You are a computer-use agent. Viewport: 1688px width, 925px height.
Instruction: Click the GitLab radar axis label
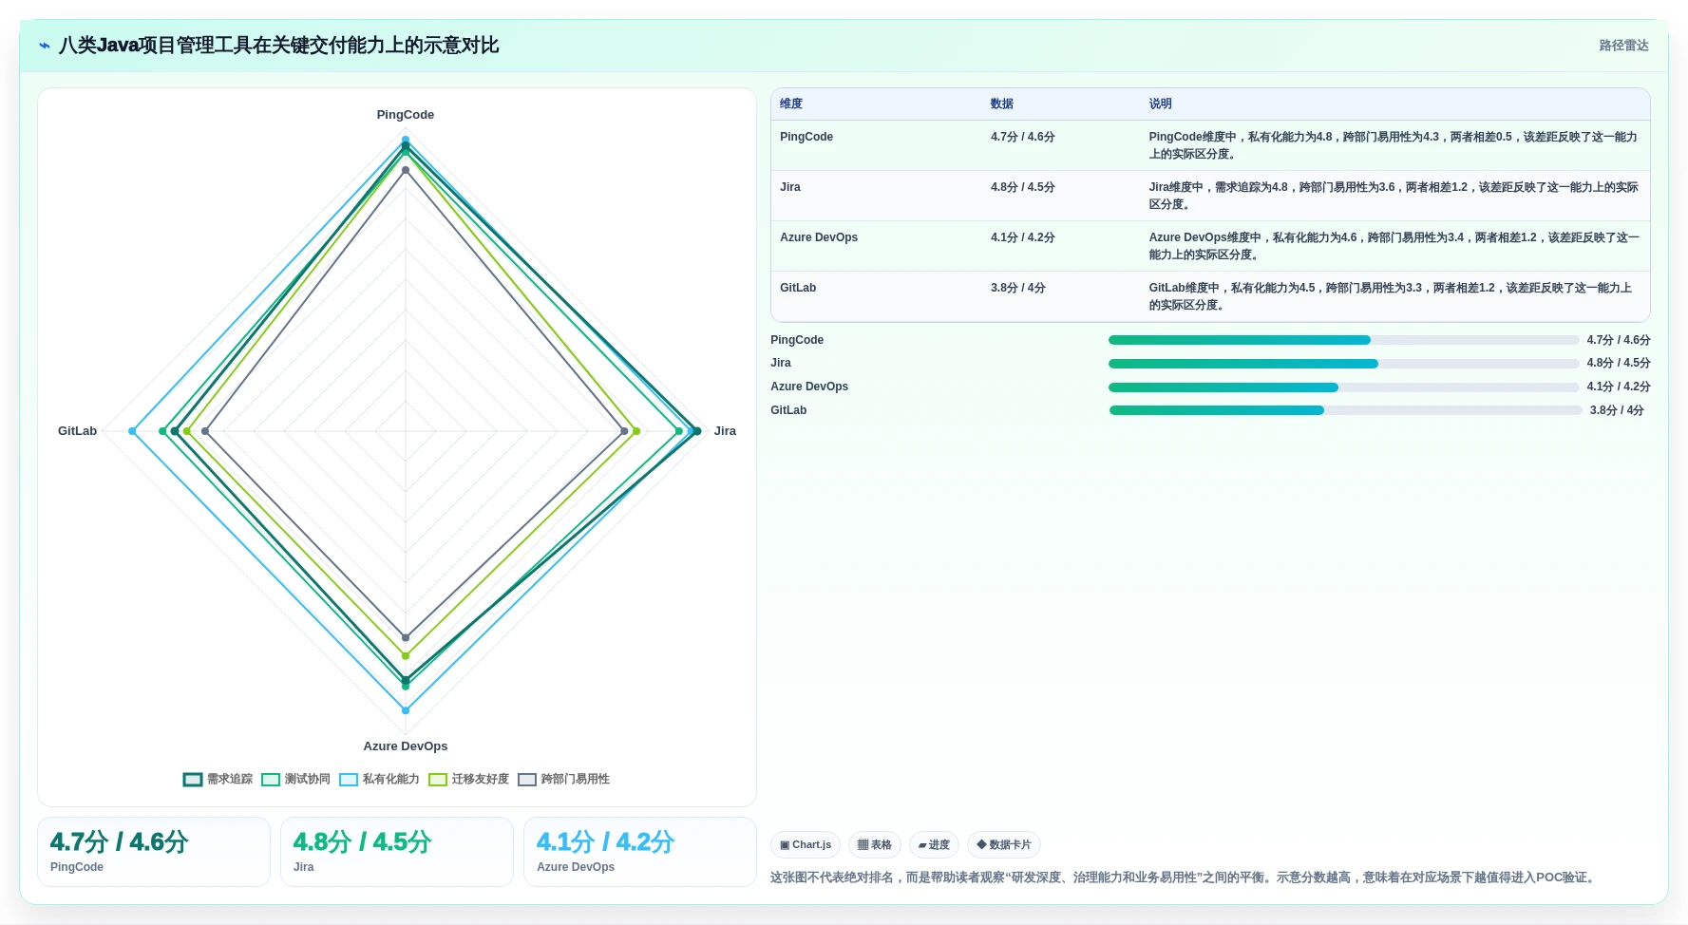(x=77, y=431)
